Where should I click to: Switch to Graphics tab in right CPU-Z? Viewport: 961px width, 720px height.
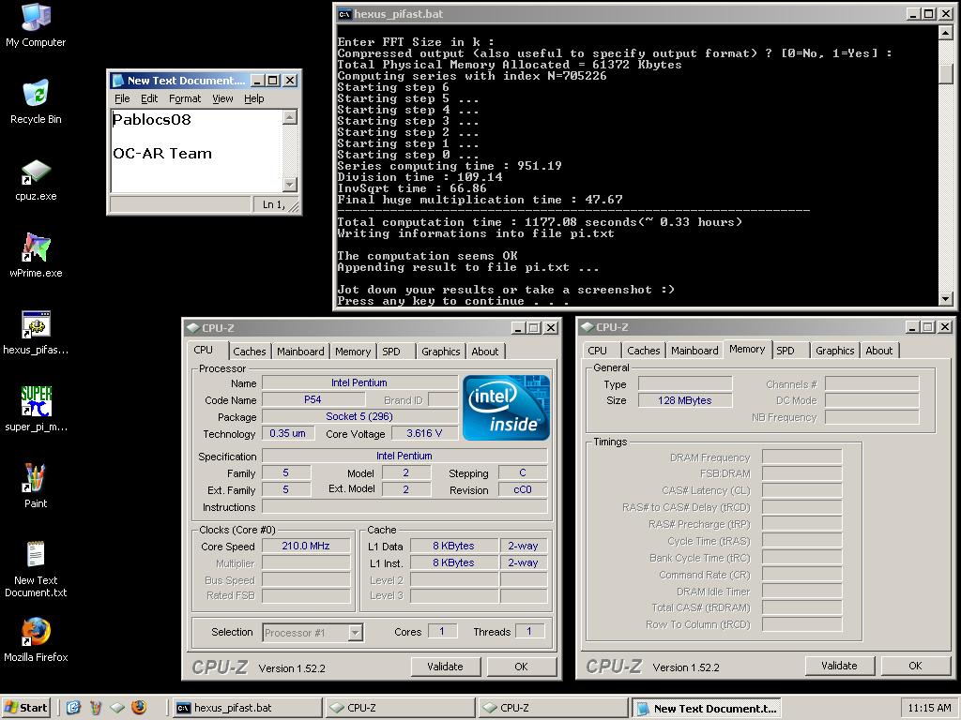pos(834,351)
